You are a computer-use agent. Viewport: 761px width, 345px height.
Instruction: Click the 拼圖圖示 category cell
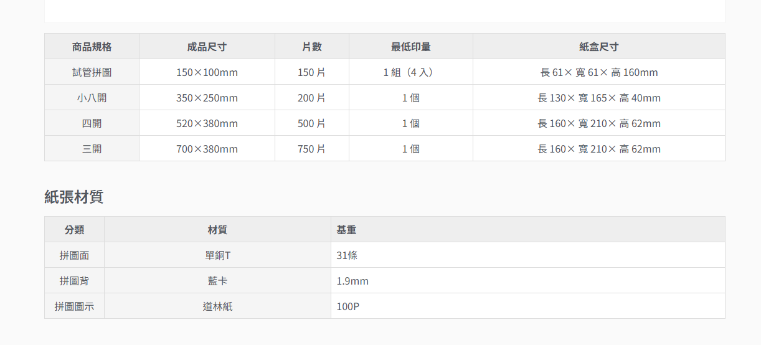click(74, 306)
